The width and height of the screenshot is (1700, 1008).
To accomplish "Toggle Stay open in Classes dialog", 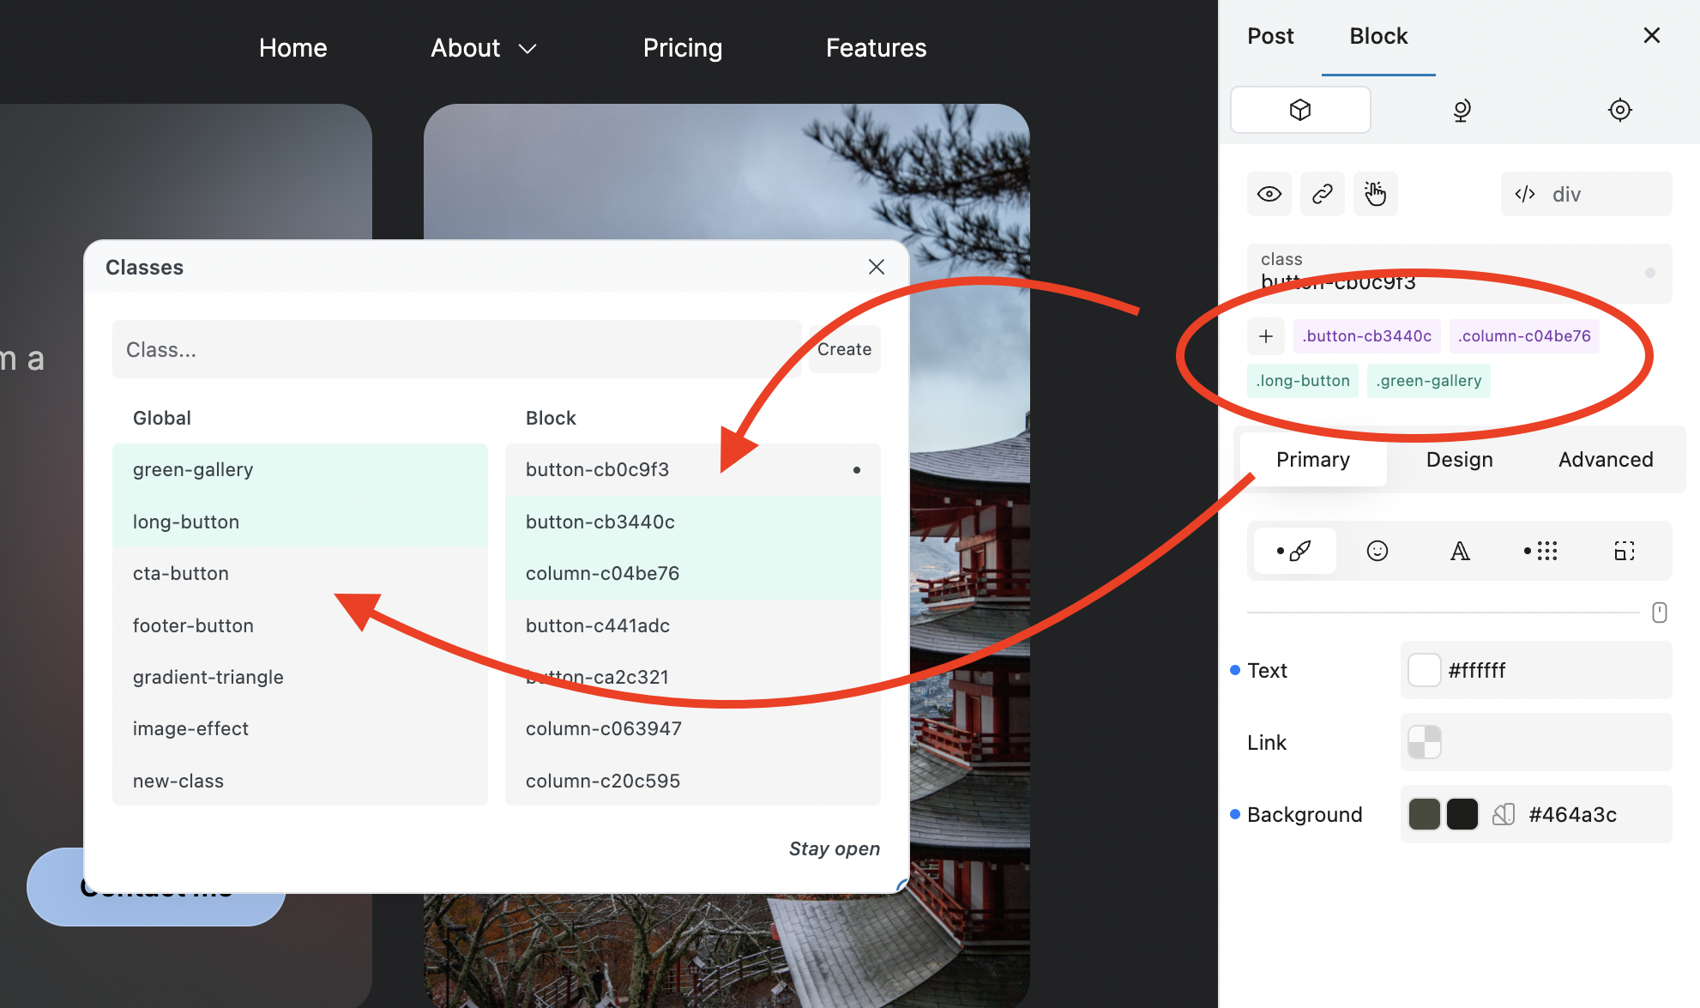I will pos(834,848).
